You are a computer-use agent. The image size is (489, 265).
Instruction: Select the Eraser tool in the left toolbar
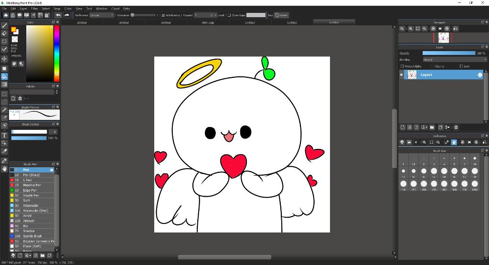click(4, 33)
